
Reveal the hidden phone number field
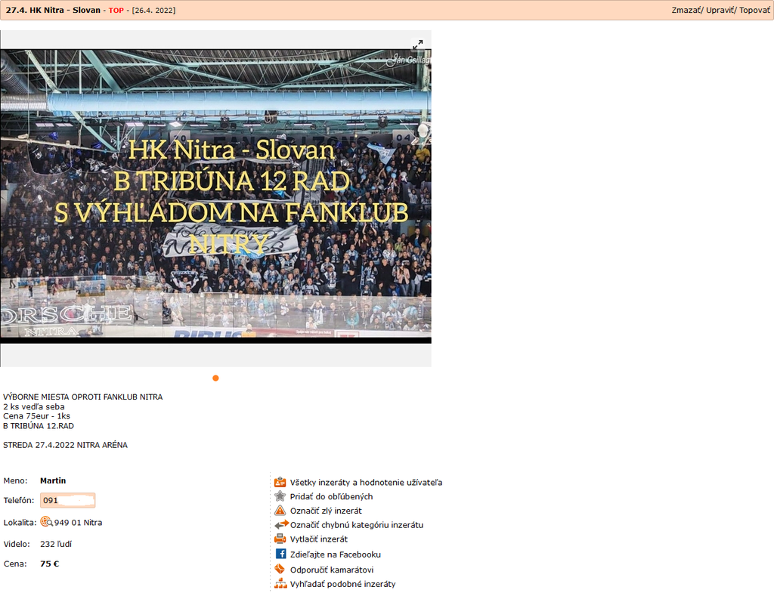click(x=68, y=500)
